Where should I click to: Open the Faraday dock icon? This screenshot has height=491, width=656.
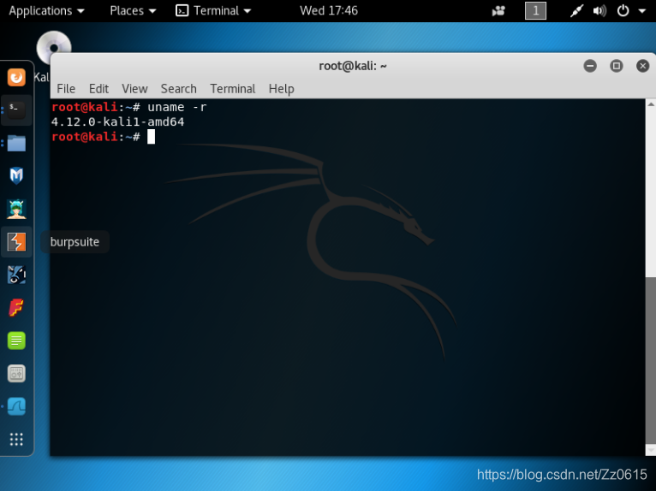click(x=16, y=308)
